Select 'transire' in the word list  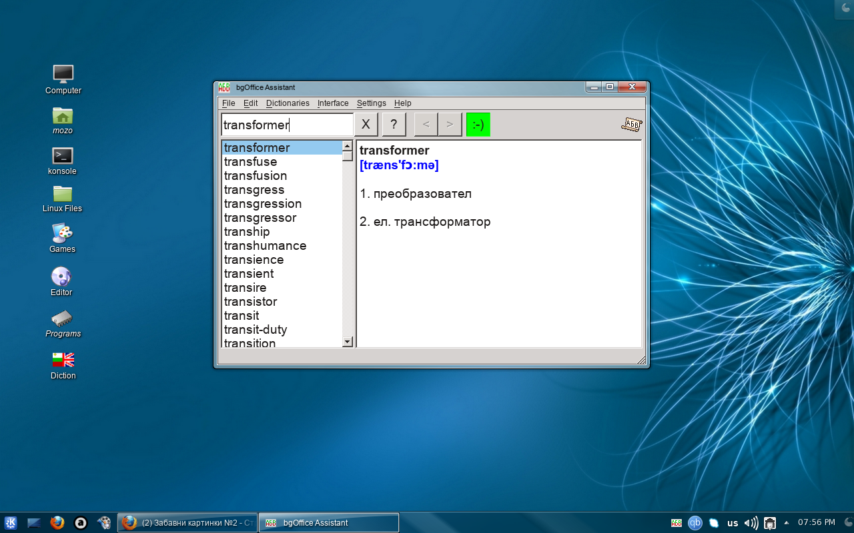click(282, 288)
